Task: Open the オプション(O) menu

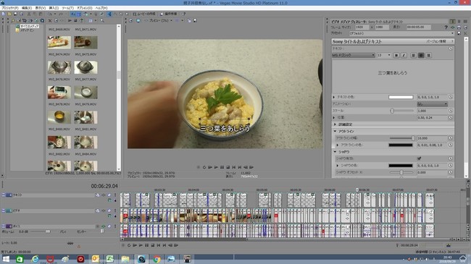Action: tap(84, 8)
